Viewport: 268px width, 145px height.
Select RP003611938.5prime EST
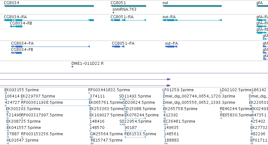coord(56,106)
